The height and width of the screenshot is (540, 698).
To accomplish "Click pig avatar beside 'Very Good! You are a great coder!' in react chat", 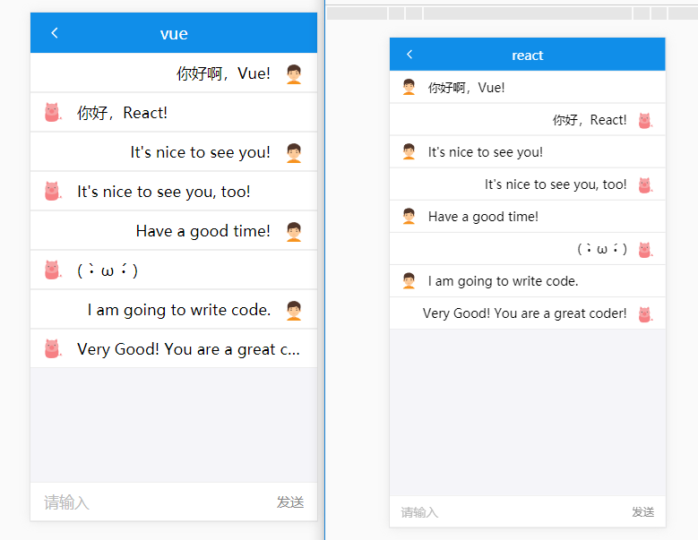I will [x=645, y=313].
